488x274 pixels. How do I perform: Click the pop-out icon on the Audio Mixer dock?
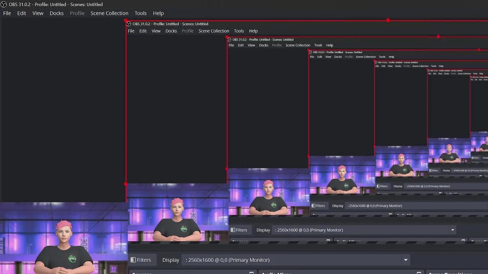coord(419,273)
